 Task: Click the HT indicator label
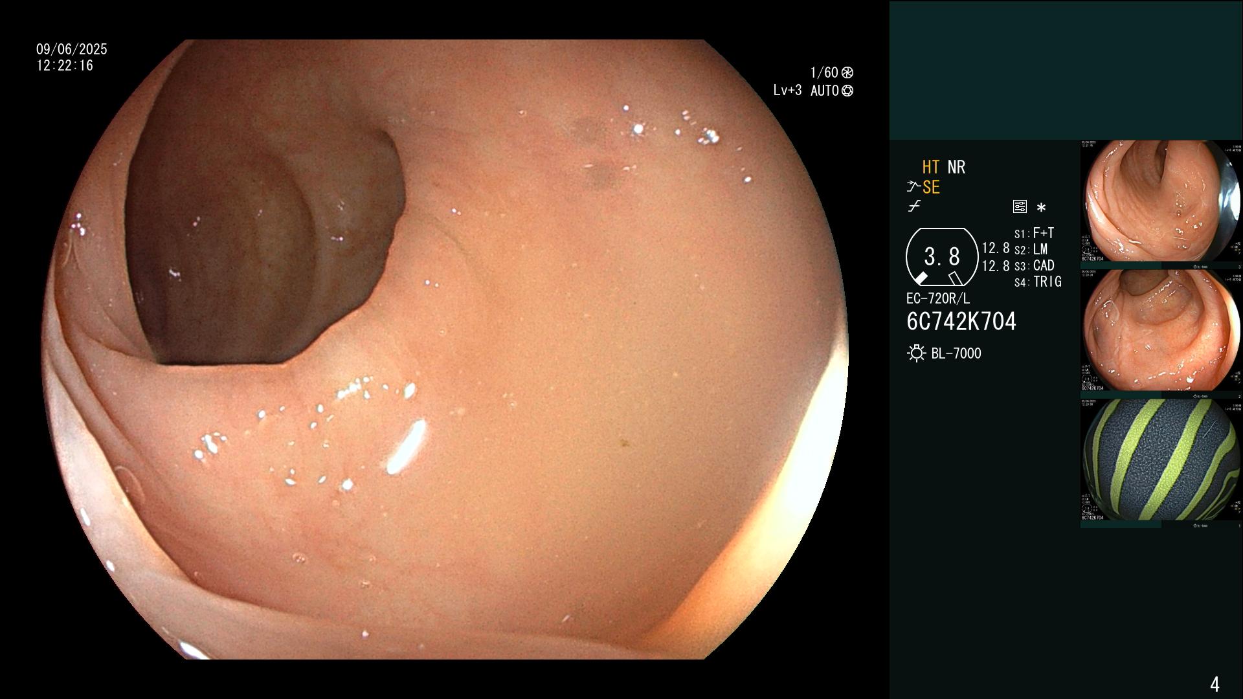coord(931,167)
